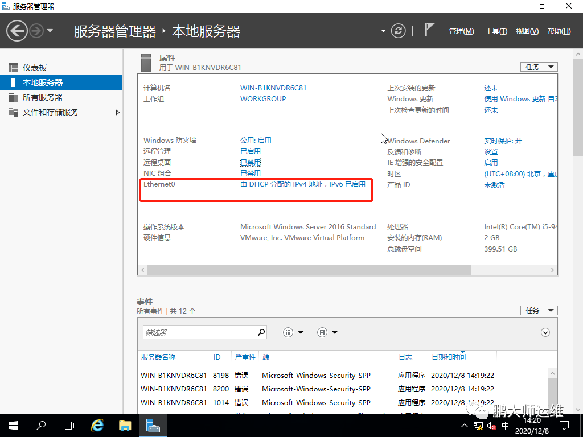Click main pane vertical scrollbar up arrow
This screenshot has width=583, height=437.
coord(578,54)
